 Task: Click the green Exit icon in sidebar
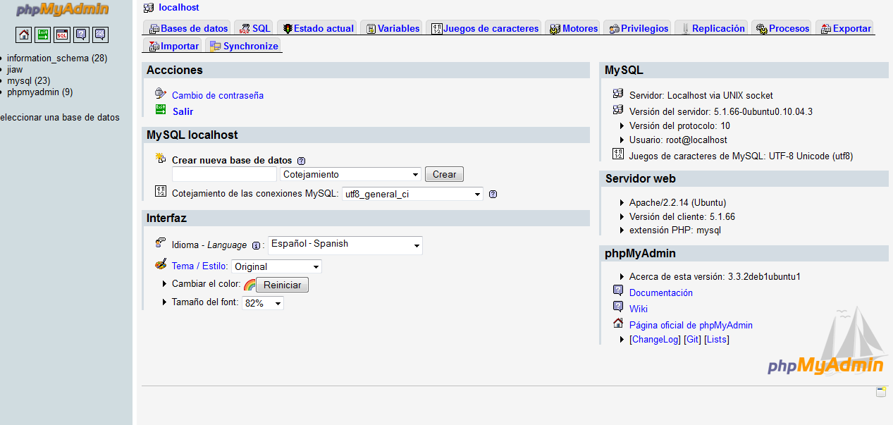point(43,35)
